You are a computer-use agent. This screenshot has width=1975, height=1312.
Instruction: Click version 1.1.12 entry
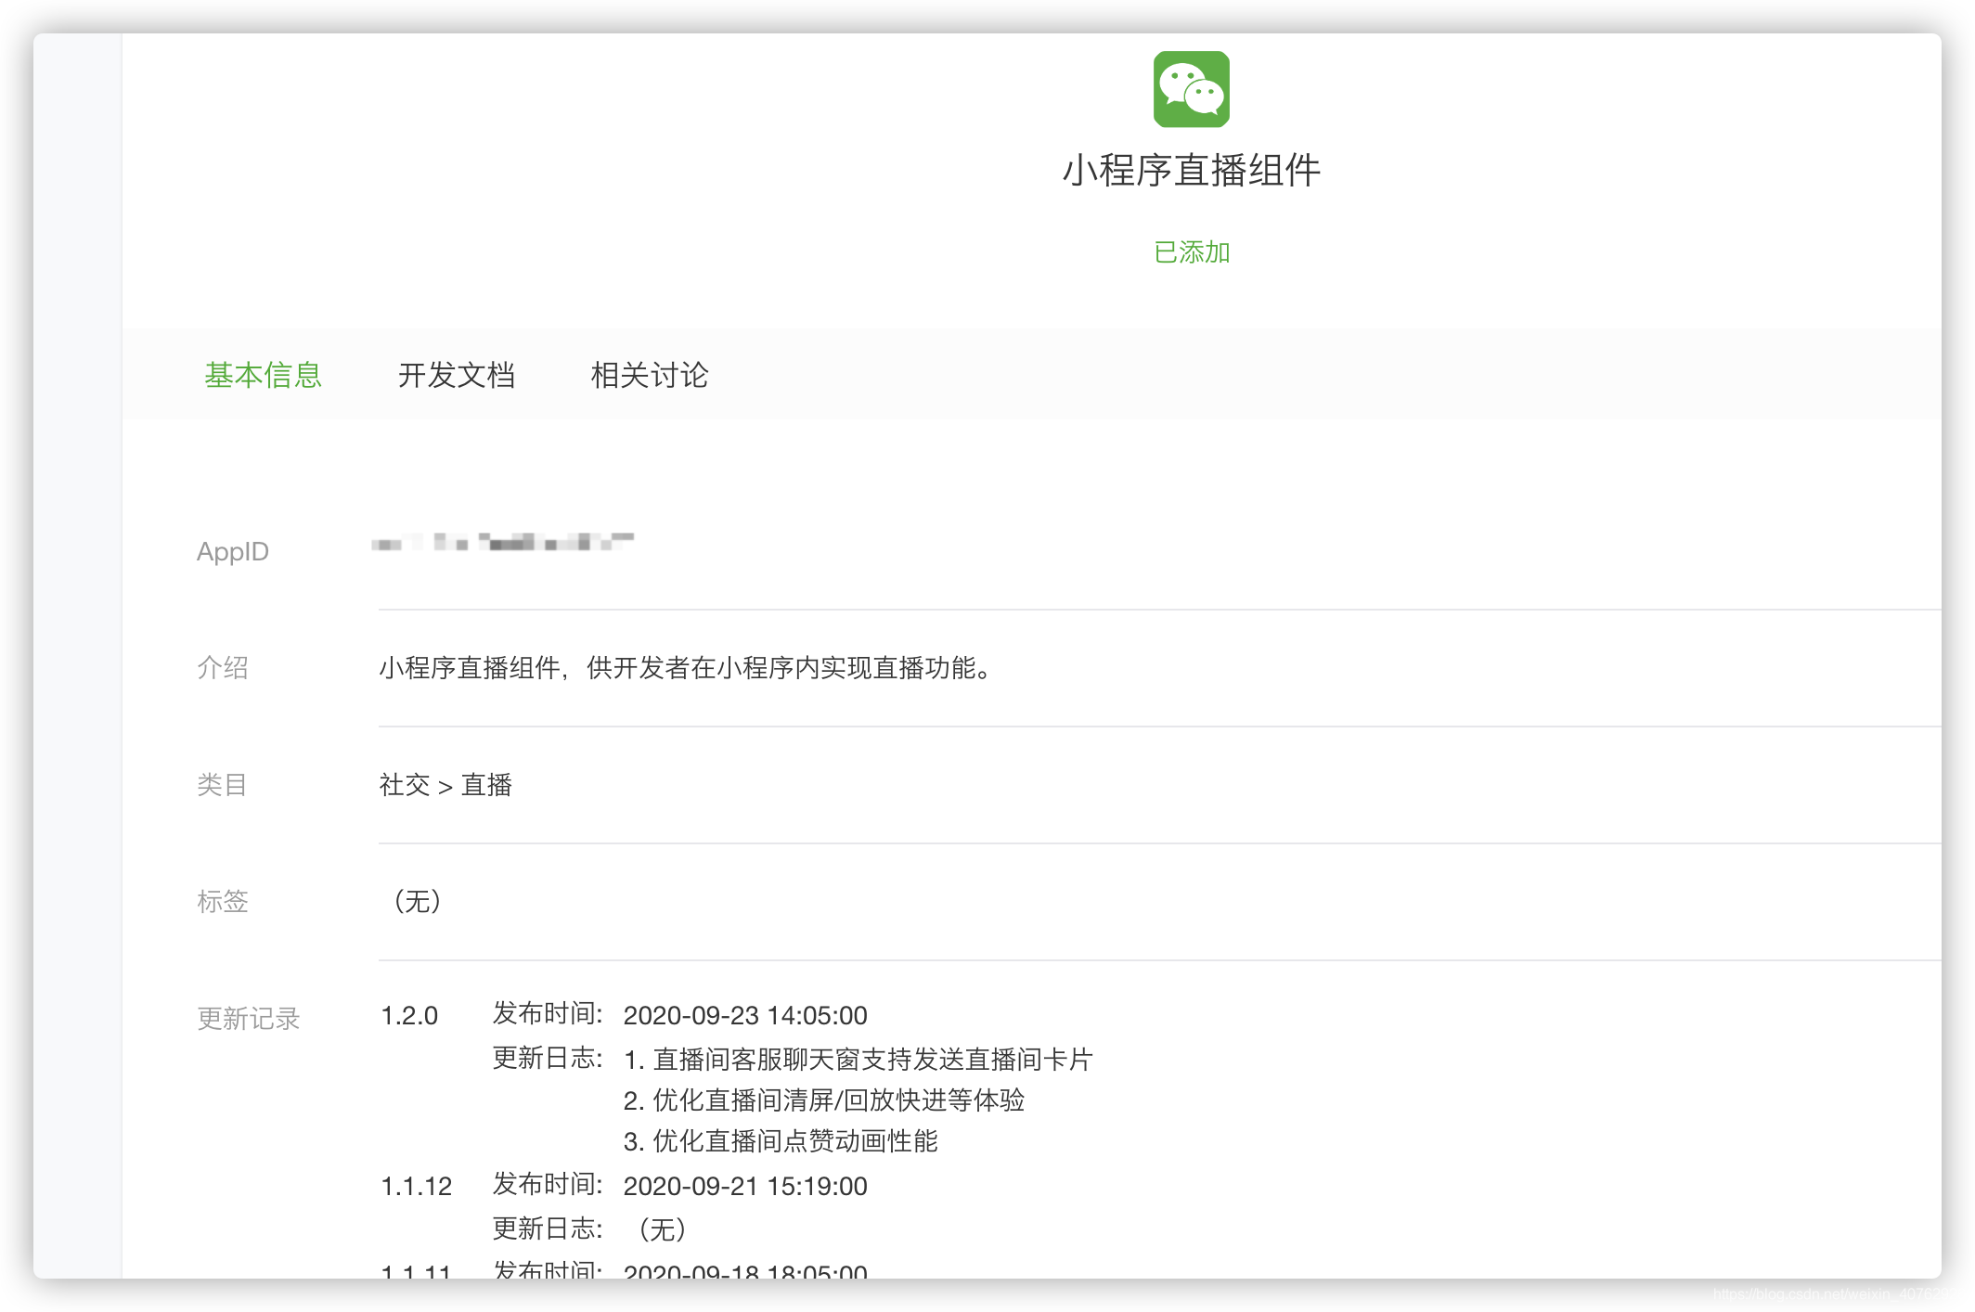pyautogui.click(x=416, y=1186)
